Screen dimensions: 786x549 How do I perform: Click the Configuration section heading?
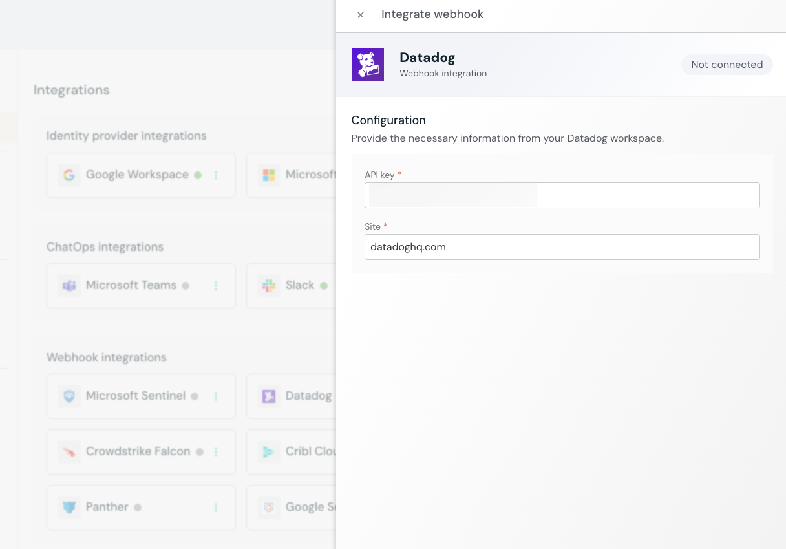coord(388,120)
